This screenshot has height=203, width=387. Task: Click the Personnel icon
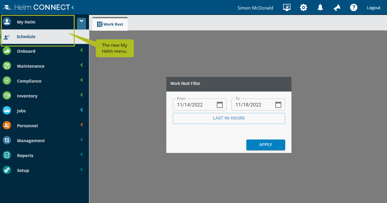click(x=7, y=125)
